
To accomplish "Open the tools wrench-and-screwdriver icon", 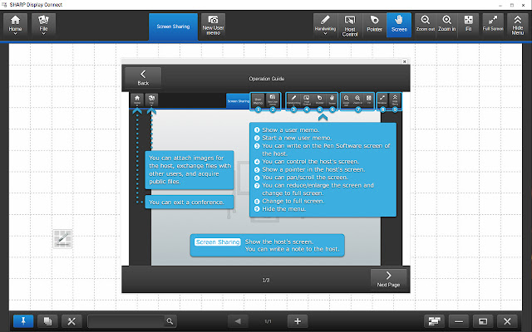I will (71, 321).
